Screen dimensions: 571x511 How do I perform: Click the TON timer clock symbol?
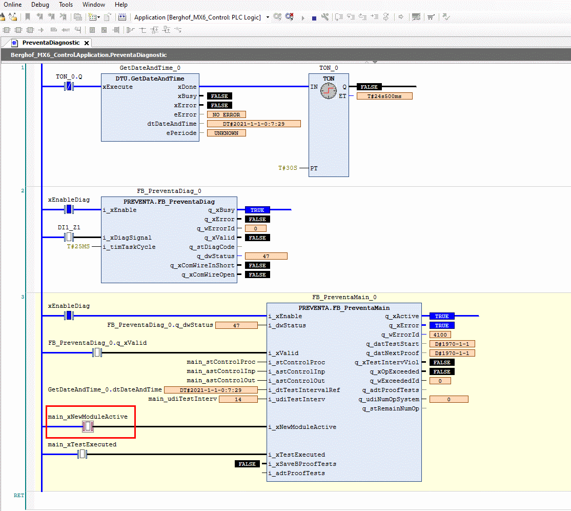coord(329,91)
